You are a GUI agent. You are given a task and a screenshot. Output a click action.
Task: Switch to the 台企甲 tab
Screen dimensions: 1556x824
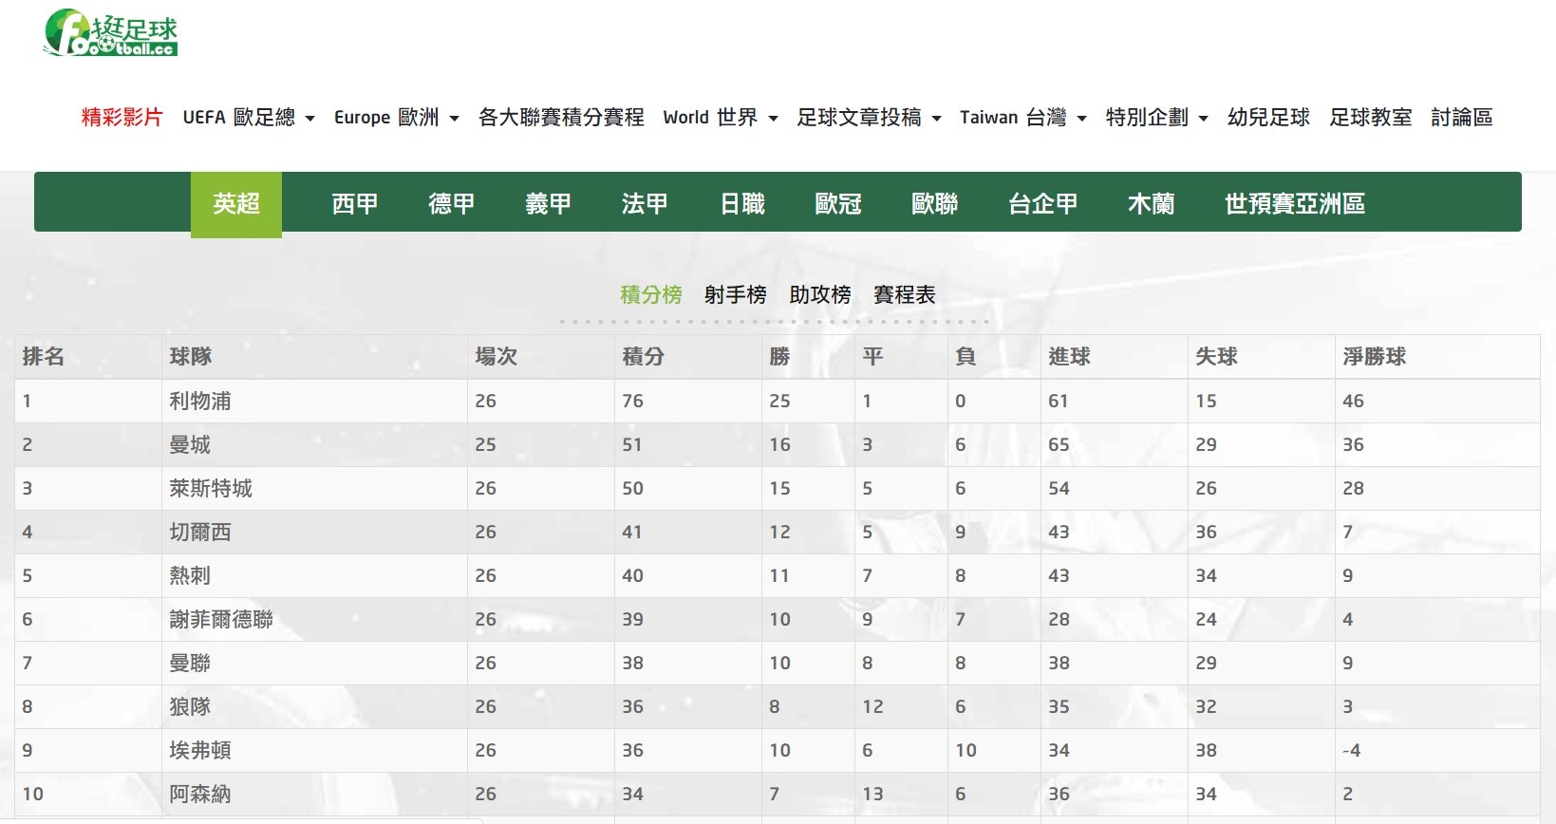[1043, 204]
